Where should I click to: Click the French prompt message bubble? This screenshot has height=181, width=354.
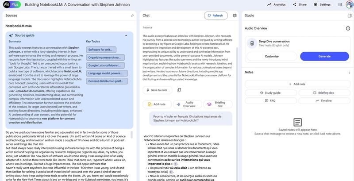(x=191, y=119)
